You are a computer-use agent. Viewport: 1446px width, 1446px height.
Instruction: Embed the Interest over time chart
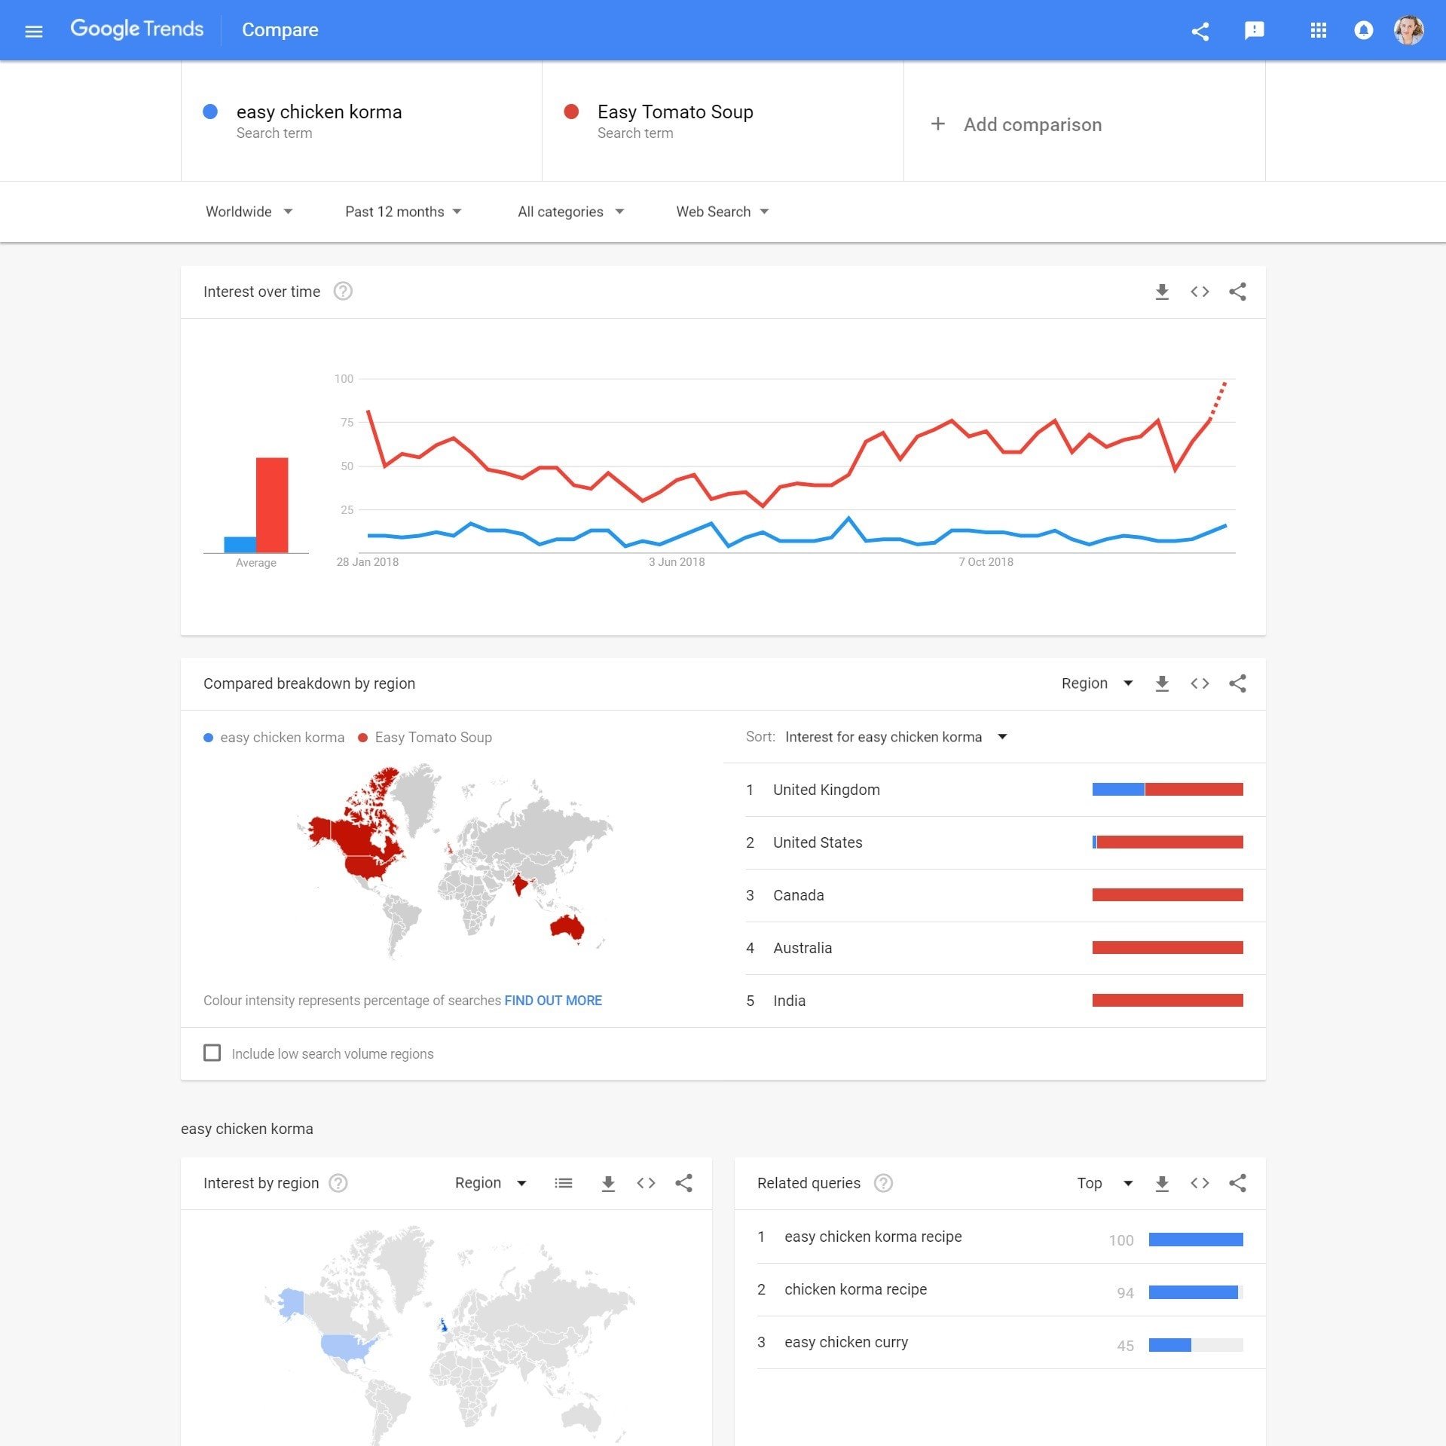point(1200,292)
